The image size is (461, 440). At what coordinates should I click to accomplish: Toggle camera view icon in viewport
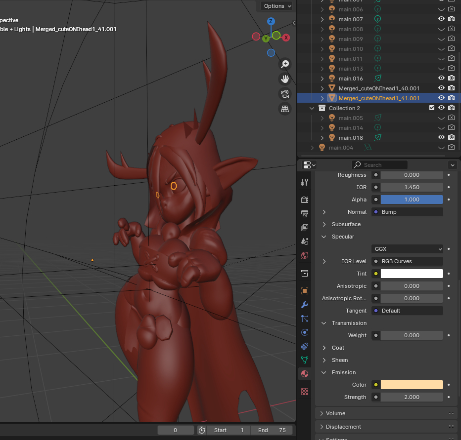[285, 94]
